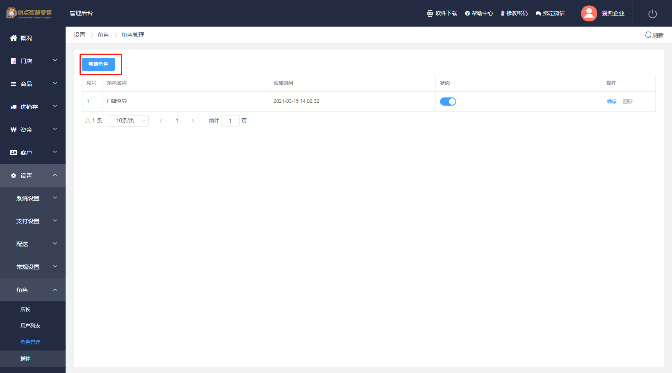Click the 新增角色 button
This screenshot has height=373, width=672.
pos(98,64)
